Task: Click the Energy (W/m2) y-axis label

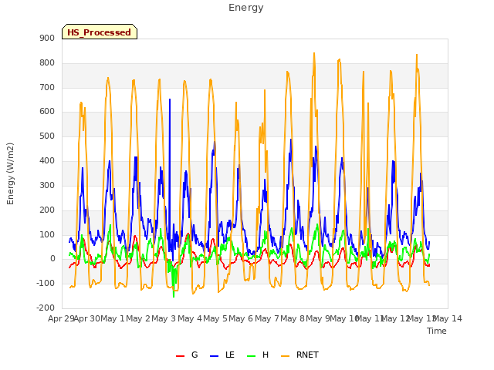Action: pos(10,173)
